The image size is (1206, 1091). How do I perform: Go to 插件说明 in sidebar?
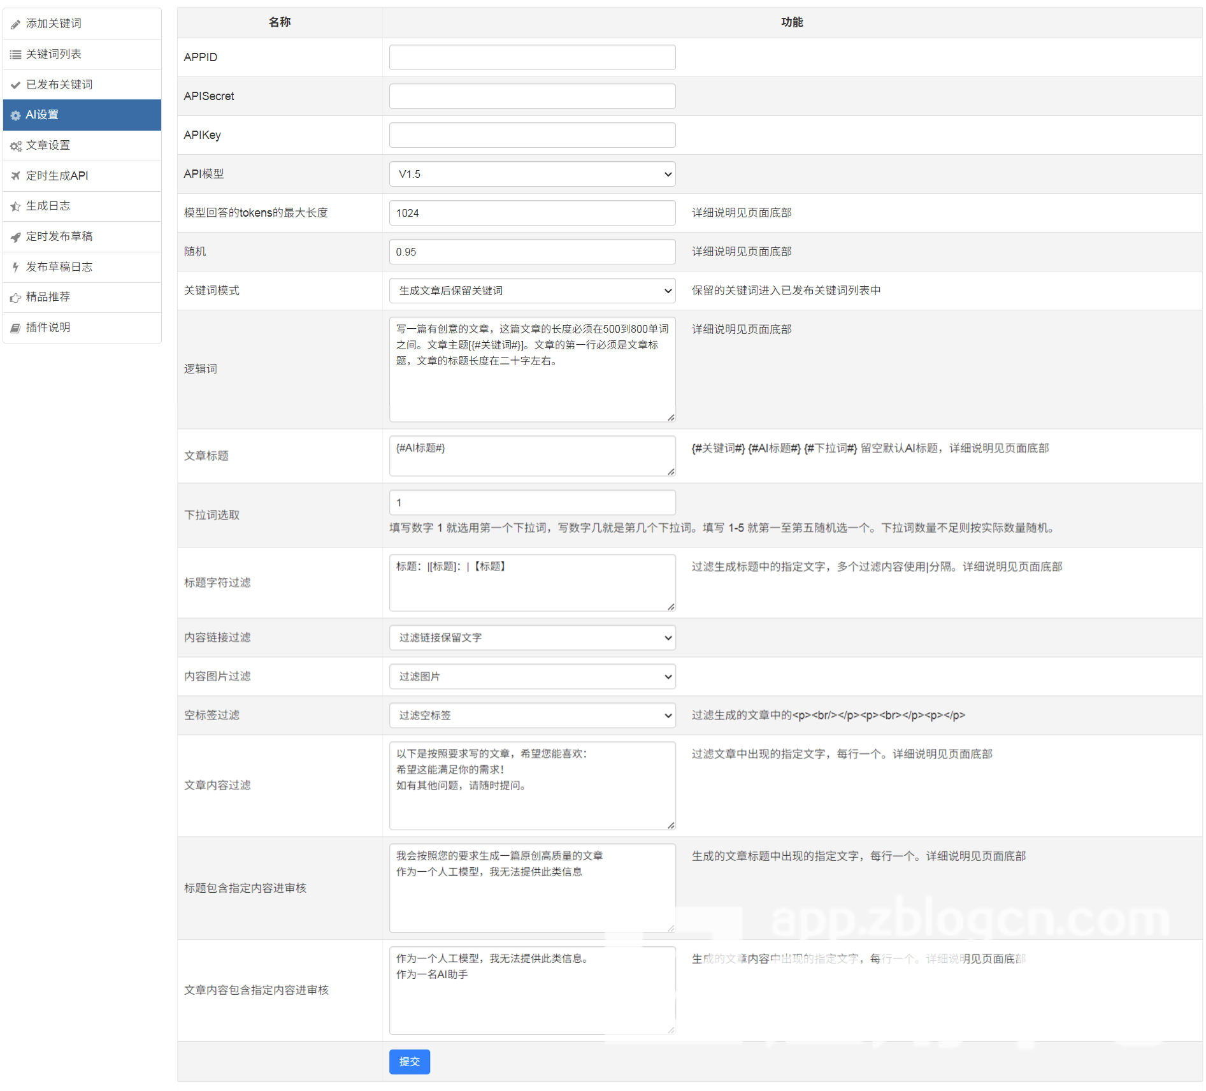(48, 328)
